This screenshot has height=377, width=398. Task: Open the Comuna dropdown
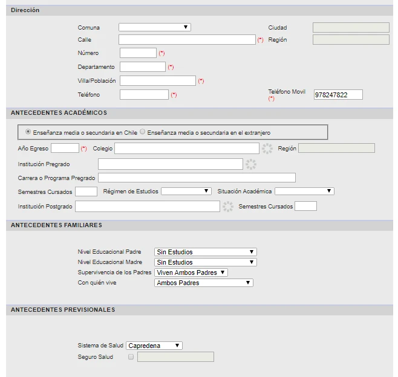point(154,27)
